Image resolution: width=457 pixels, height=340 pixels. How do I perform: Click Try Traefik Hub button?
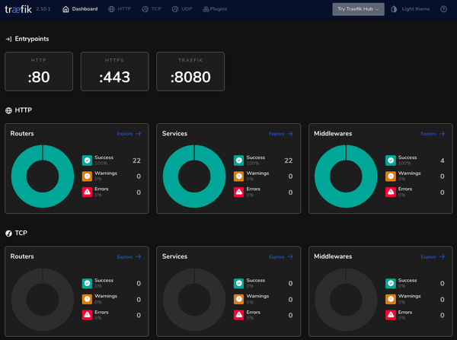tap(358, 9)
